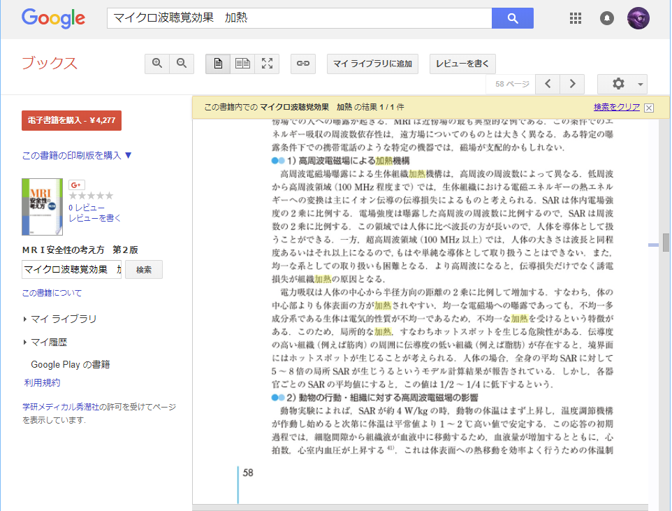Screen dimensions: 672x511
Task: Enter fullscreen reading mode
Action: [x=267, y=64]
